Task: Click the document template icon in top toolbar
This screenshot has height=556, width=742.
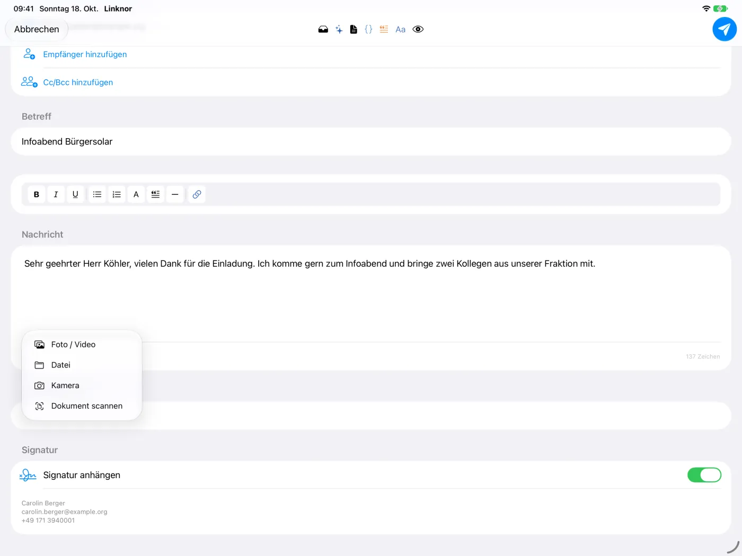Action: [x=354, y=30]
